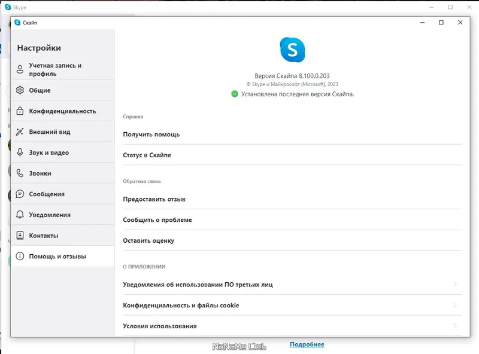Viewport: 479px width, 354px height.
Task: Open Учетная запись и профиль settings
Action: click(63, 69)
